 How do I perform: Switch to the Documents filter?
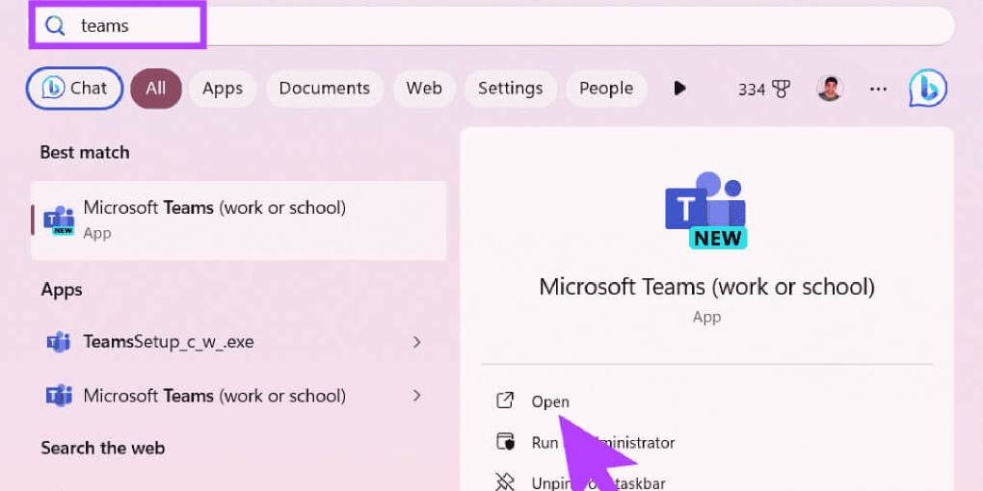tap(324, 89)
